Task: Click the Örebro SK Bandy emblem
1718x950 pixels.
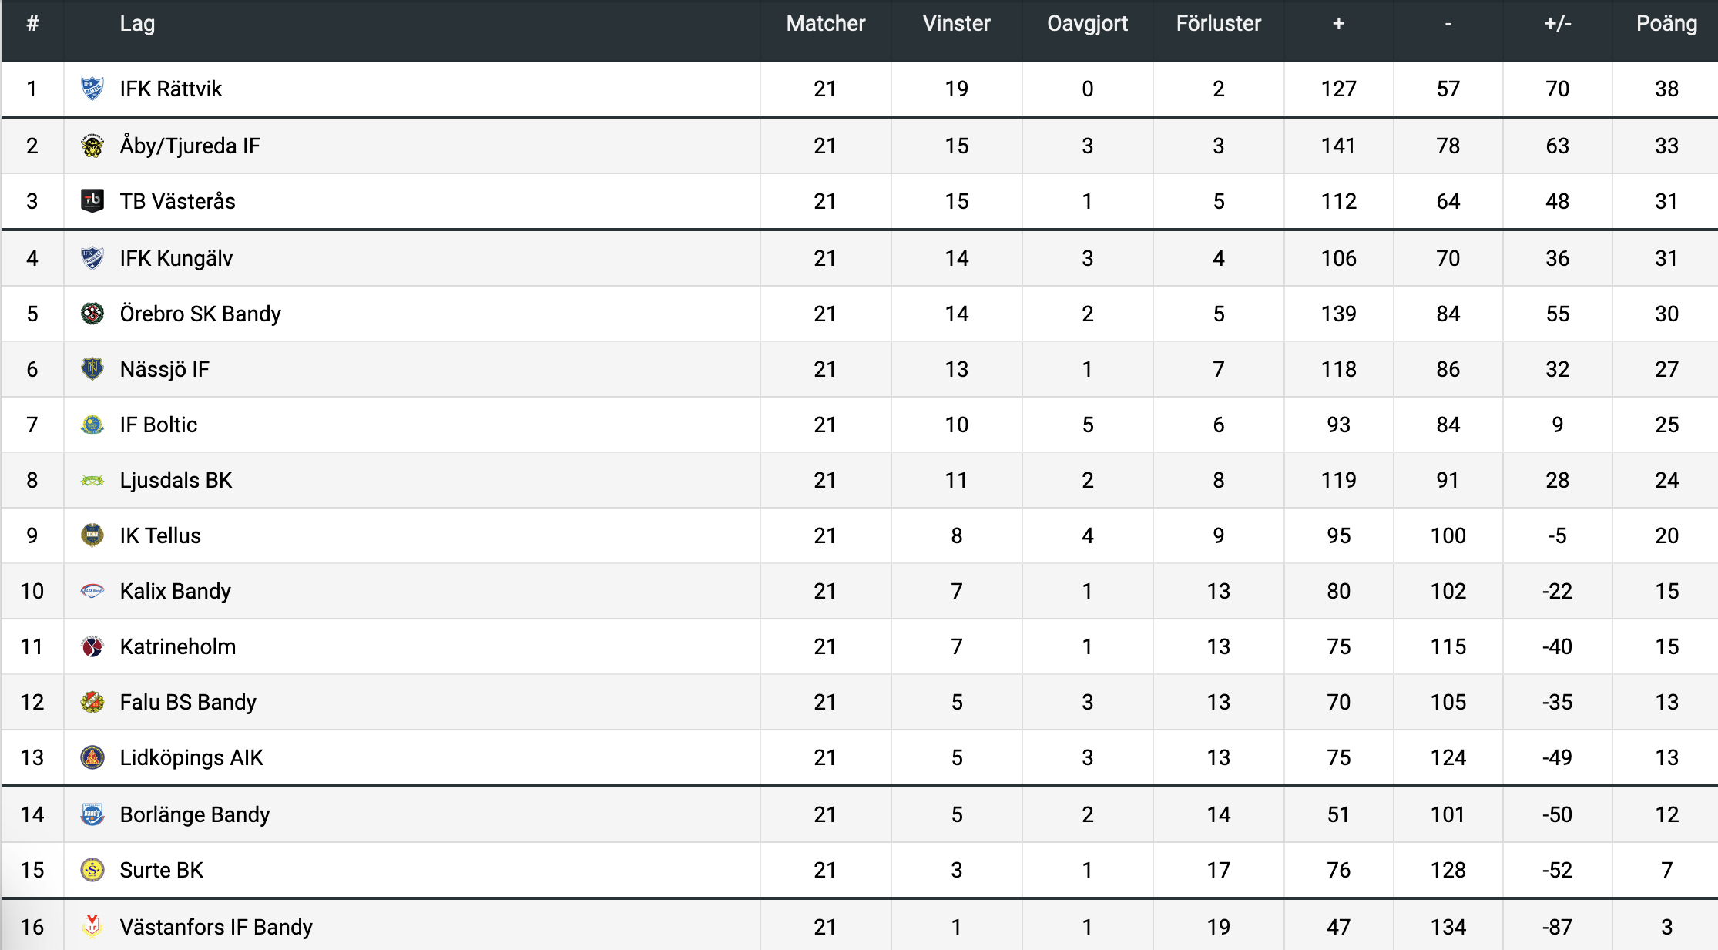Action: tap(92, 314)
